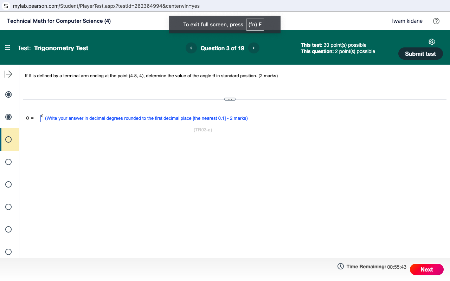Open the hamburger menu beside Test title
Screen dimensions: 450x281
pos(8,48)
